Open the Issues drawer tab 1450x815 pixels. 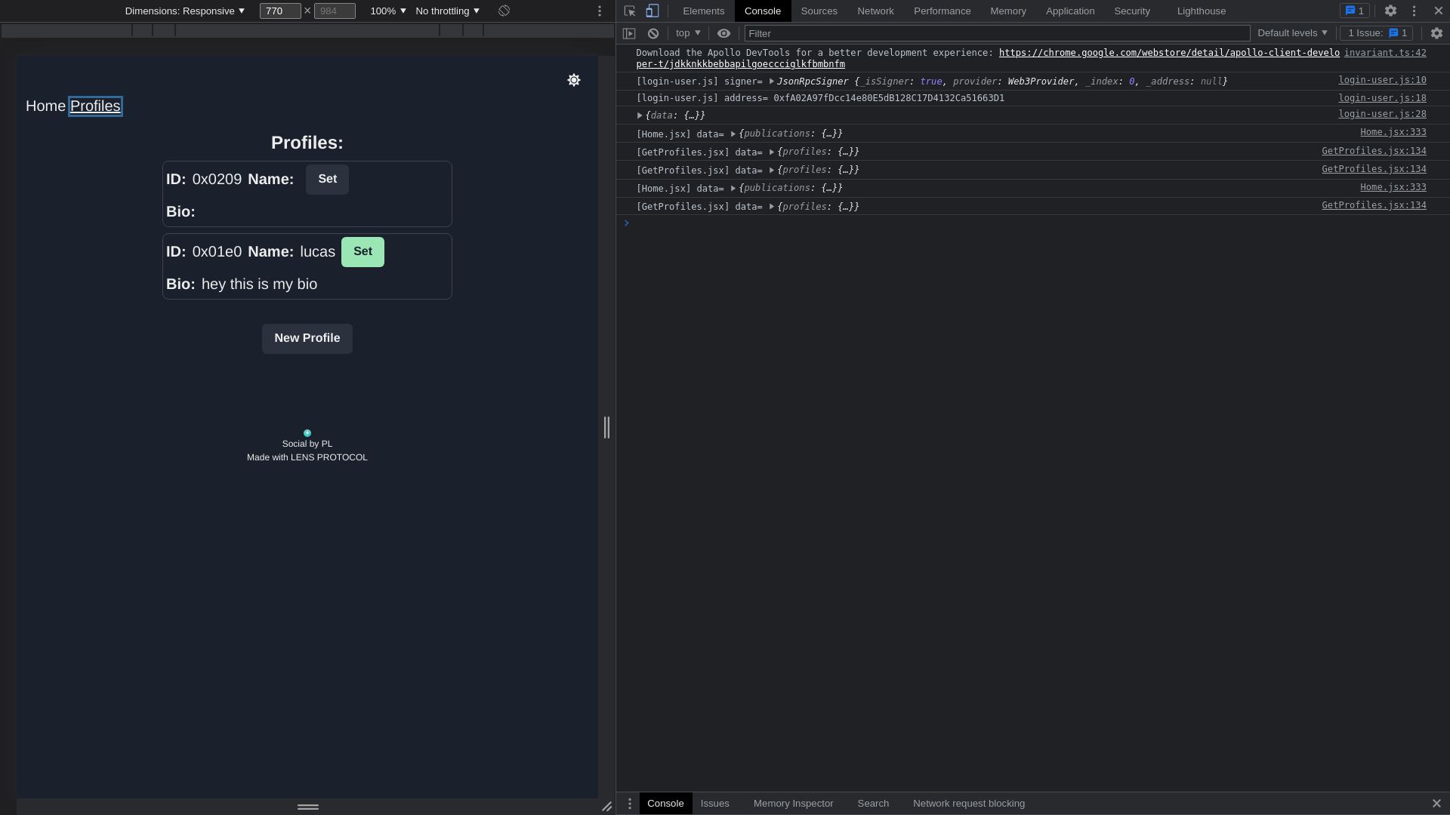pos(714,804)
